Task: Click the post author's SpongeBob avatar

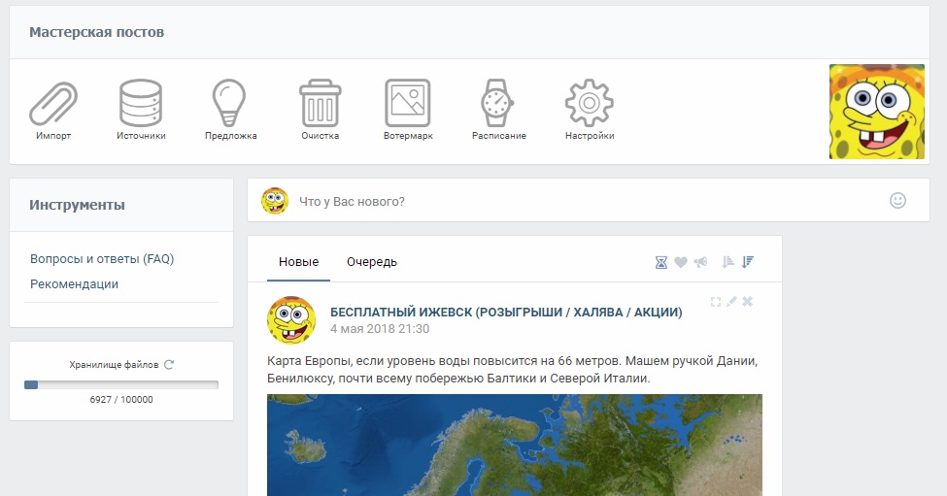Action: pyautogui.click(x=291, y=319)
